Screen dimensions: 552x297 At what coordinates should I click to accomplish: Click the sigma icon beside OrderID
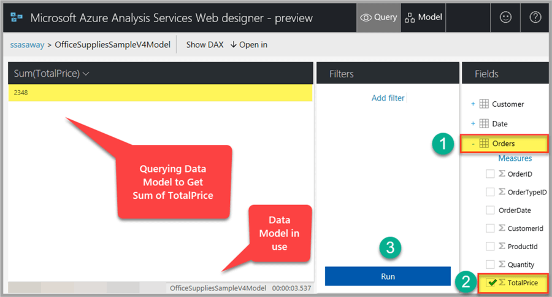pyautogui.click(x=502, y=173)
